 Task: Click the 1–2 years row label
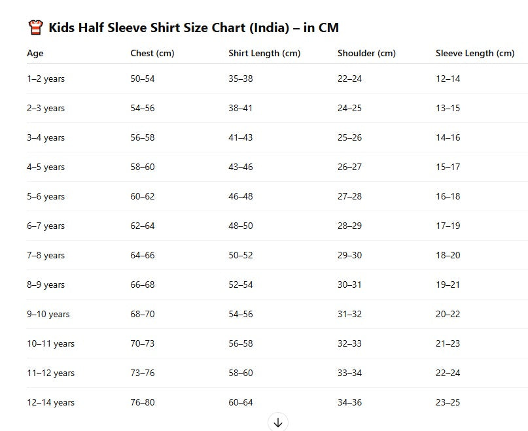(x=46, y=78)
